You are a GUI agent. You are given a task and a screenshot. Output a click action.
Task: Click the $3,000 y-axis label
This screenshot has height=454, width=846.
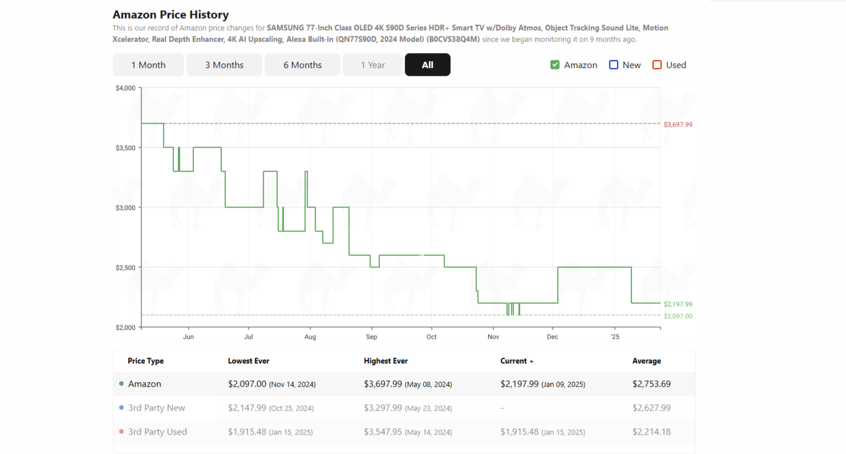(x=125, y=208)
